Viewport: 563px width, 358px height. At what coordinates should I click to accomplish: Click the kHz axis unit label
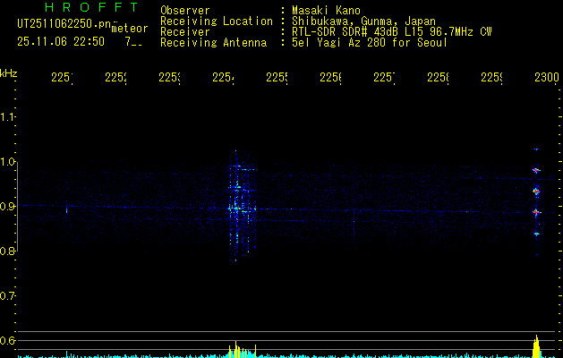click(9, 72)
